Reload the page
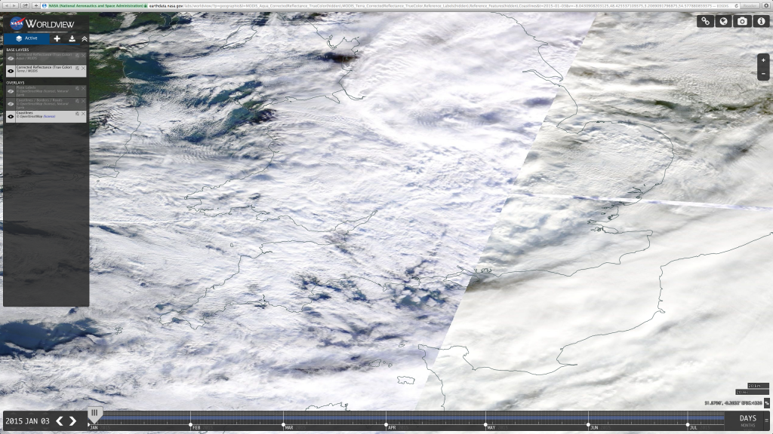The image size is (773, 434). [736, 6]
